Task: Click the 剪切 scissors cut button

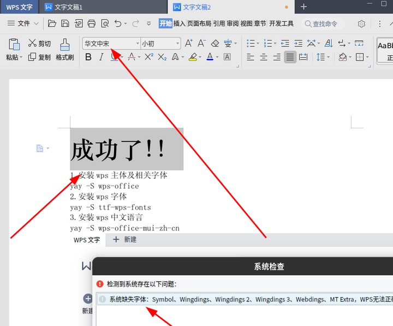Action: [x=39, y=43]
